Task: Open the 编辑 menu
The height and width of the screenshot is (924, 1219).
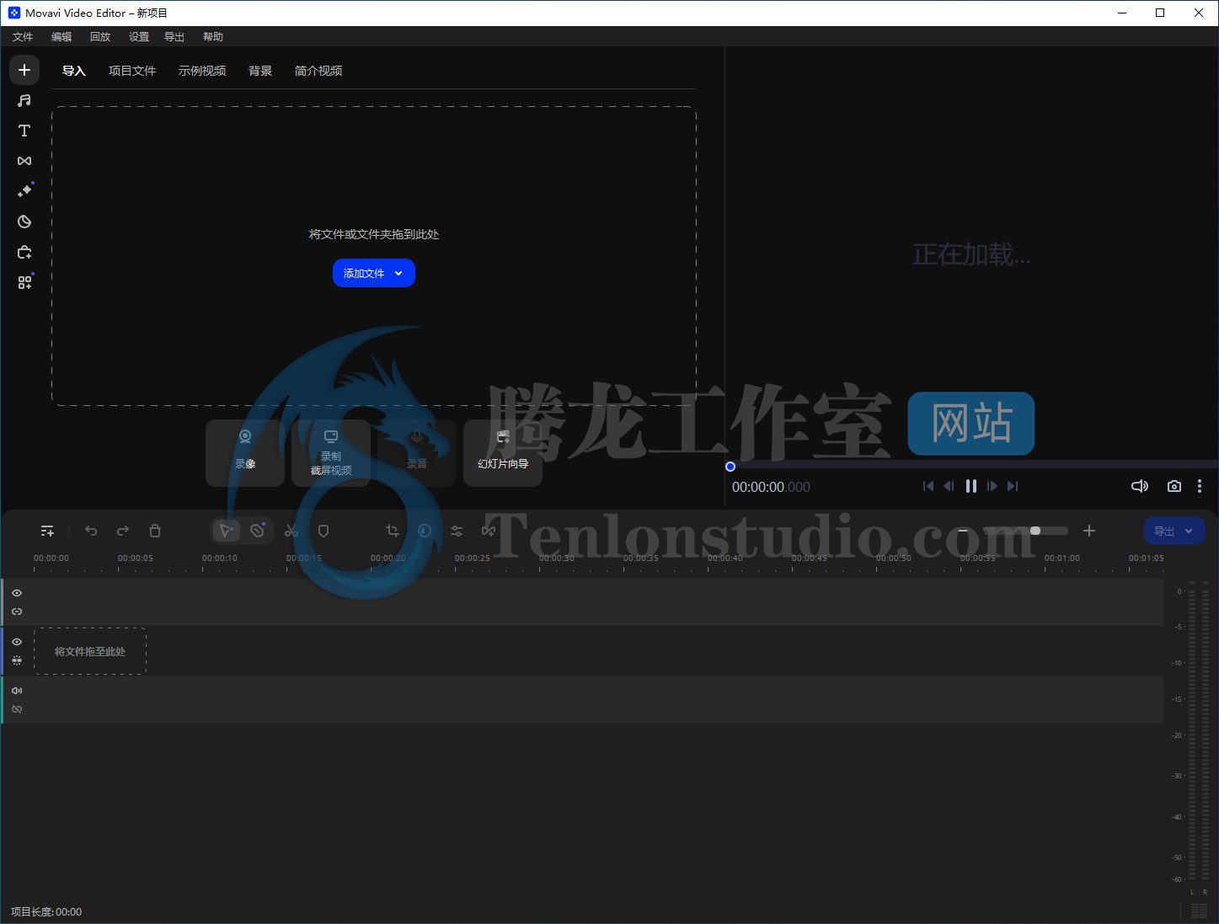Action: 61,37
